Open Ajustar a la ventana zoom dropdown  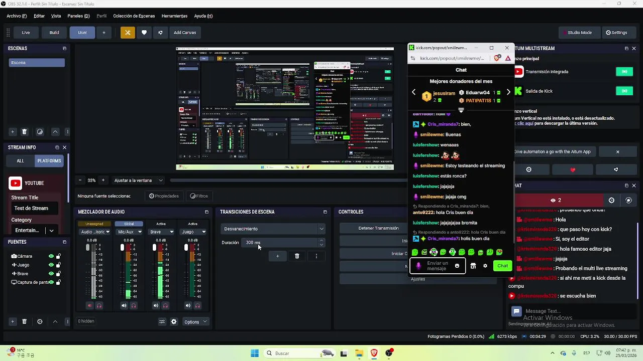(x=138, y=180)
